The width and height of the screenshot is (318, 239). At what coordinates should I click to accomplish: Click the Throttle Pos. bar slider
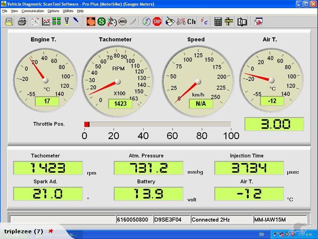(x=158, y=124)
